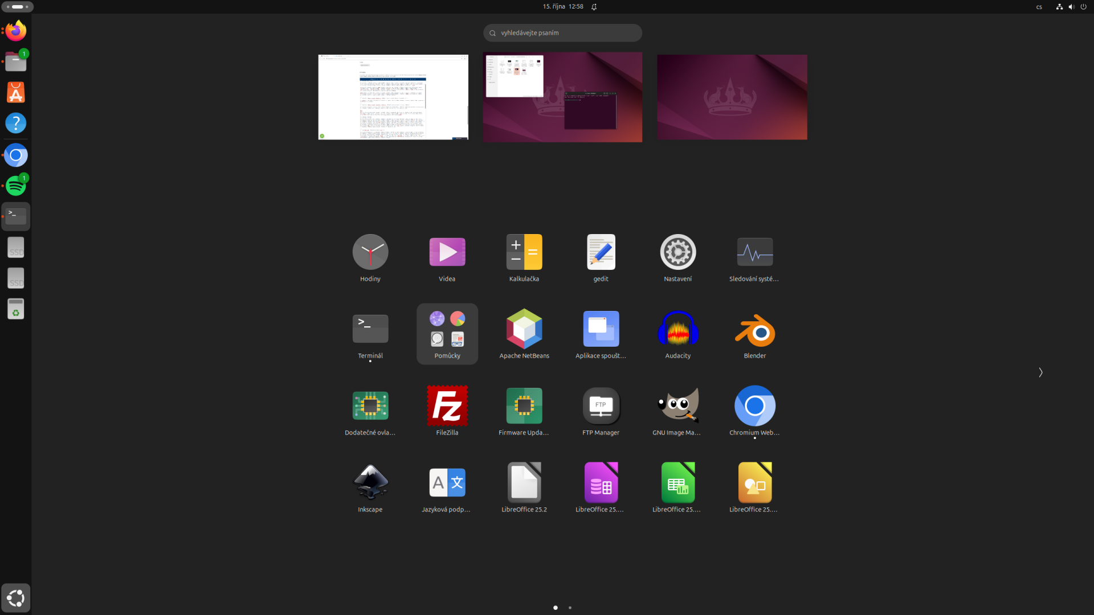Open Audacity audio editor
This screenshot has height=615, width=1094.
[677, 329]
